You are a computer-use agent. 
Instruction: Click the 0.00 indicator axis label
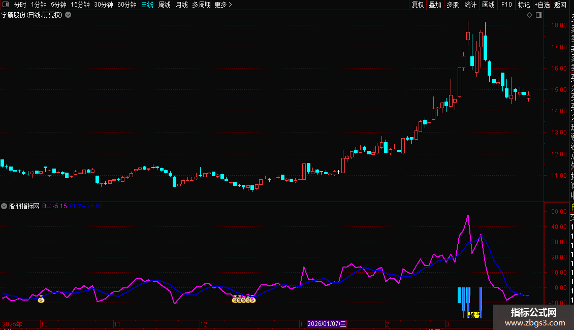pos(561,287)
